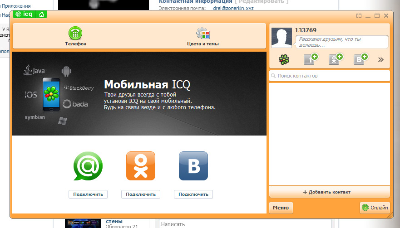
Task: Close the ICQ window
Action: [386, 16]
